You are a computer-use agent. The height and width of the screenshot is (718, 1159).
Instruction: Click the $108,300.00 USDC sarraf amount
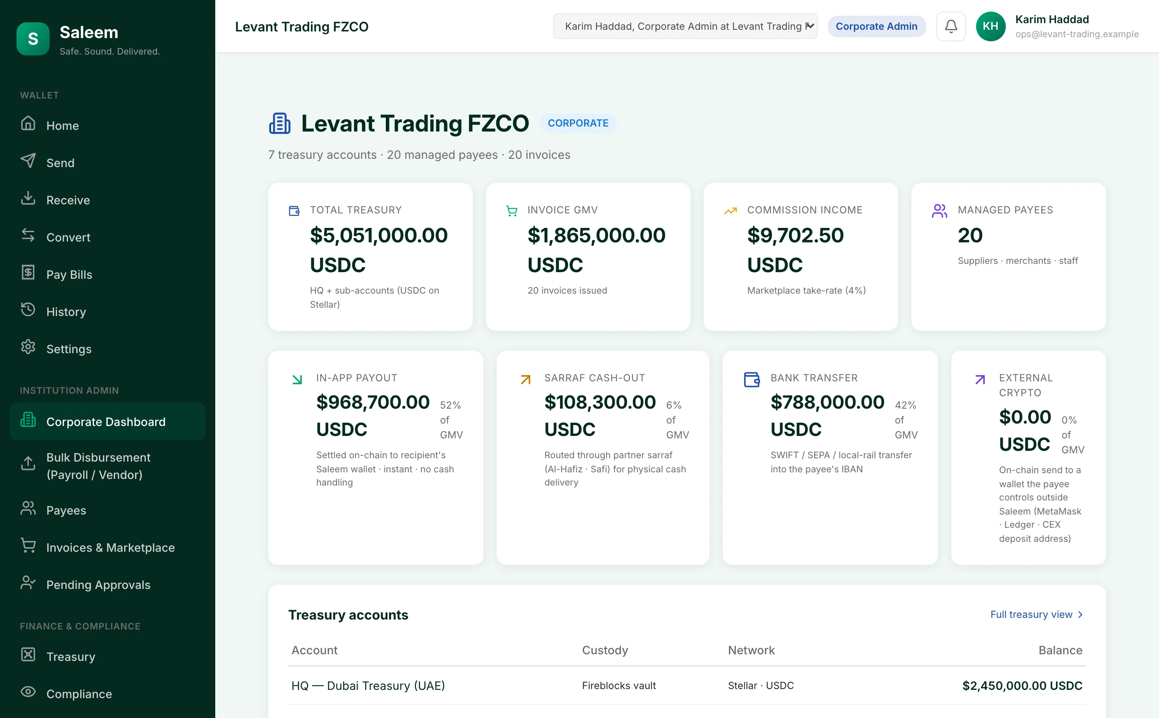(600, 416)
